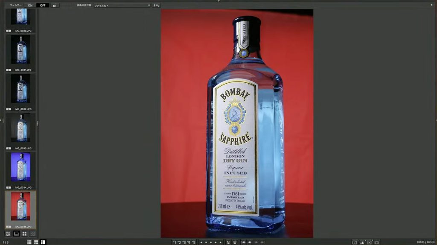437x245 pixels.
Task: Switch to vertical thumbnail with preview layout
Action: [x=43, y=242]
